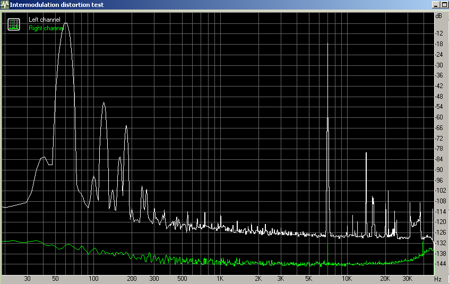Image resolution: width=449 pixels, height=284 pixels.
Task: Click the "30" Hz frequency label
Action: 27,279
